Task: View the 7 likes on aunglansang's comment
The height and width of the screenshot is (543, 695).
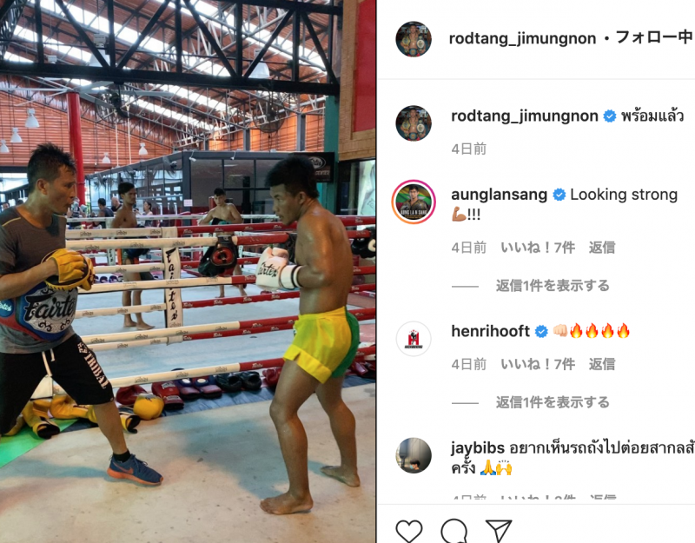Action: (538, 248)
